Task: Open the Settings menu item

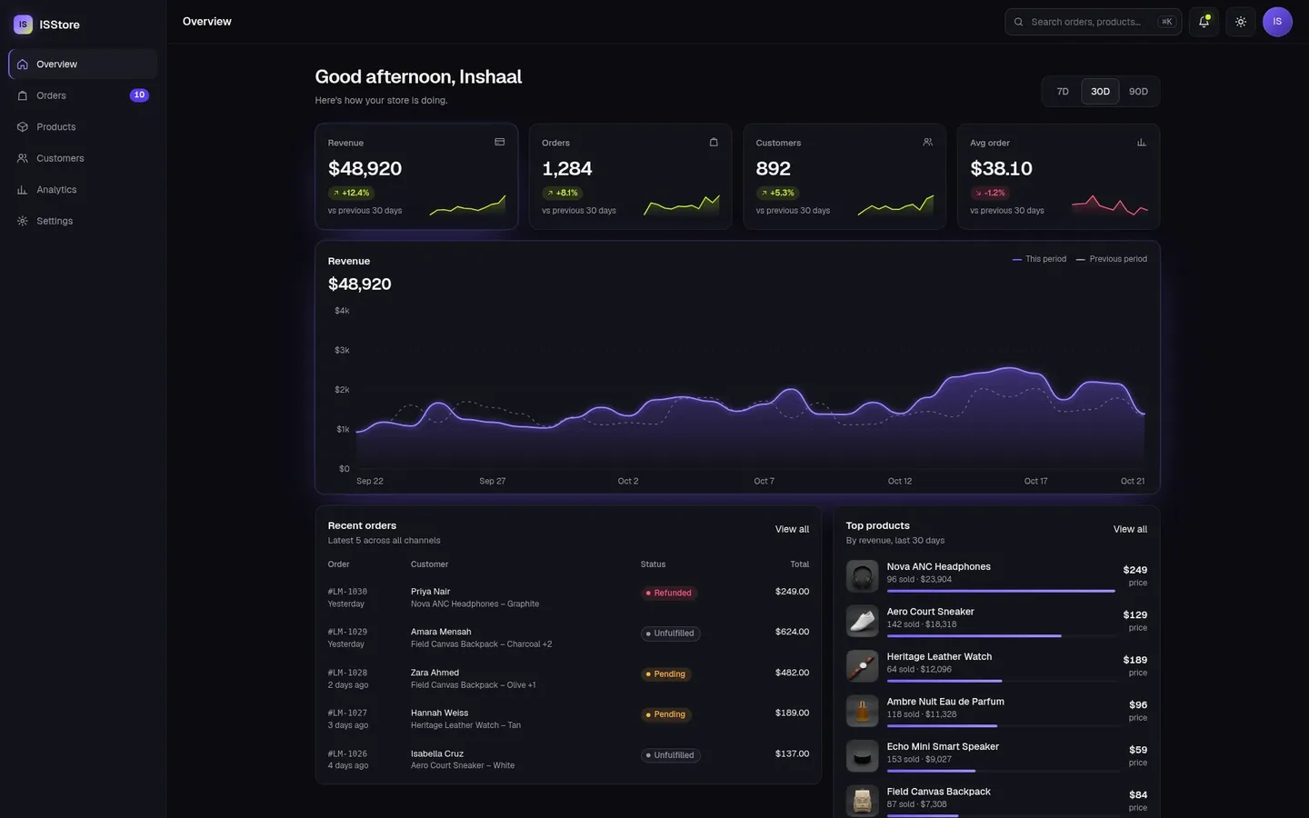Action: [83, 221]
